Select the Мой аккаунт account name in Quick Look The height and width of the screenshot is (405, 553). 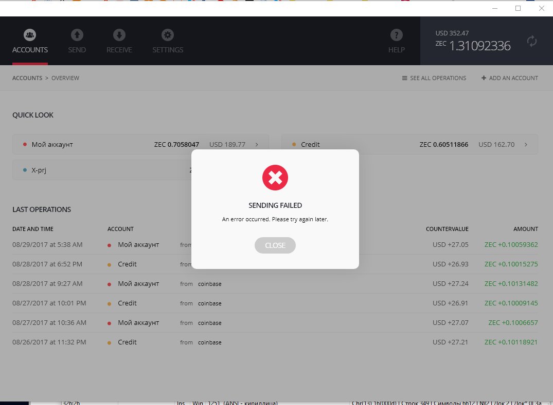[x=52, y=145]
